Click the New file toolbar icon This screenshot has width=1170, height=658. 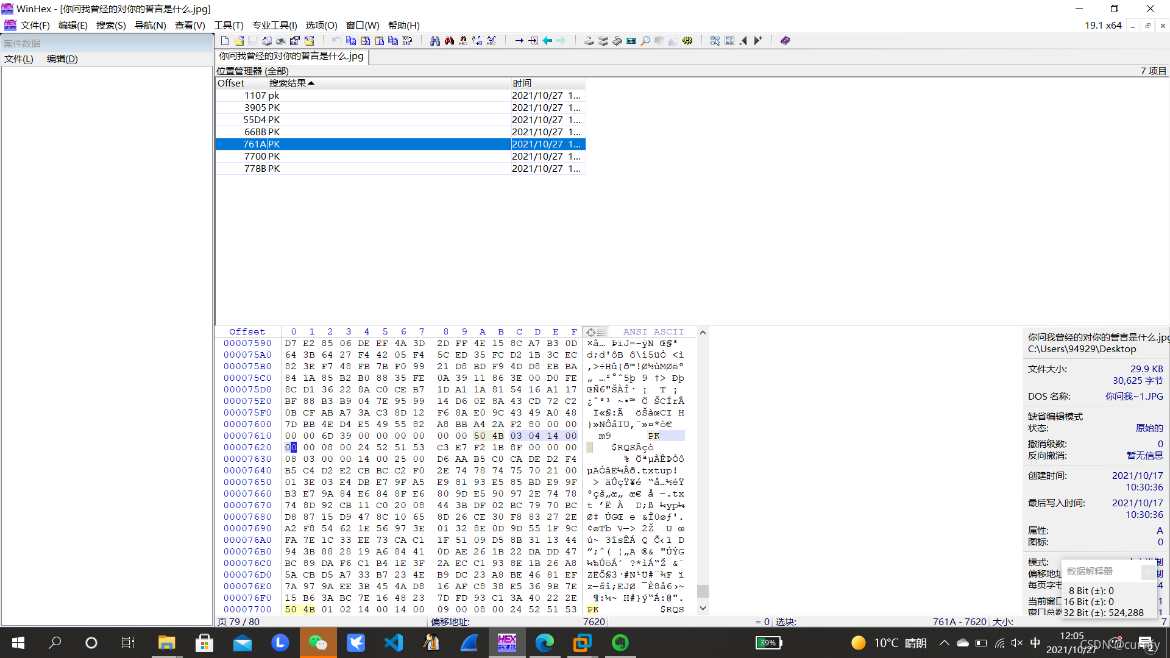(x=225, y=41)
